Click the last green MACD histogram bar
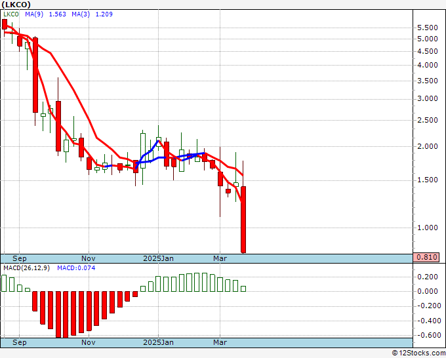446x358 pixels. pos(243,288)
